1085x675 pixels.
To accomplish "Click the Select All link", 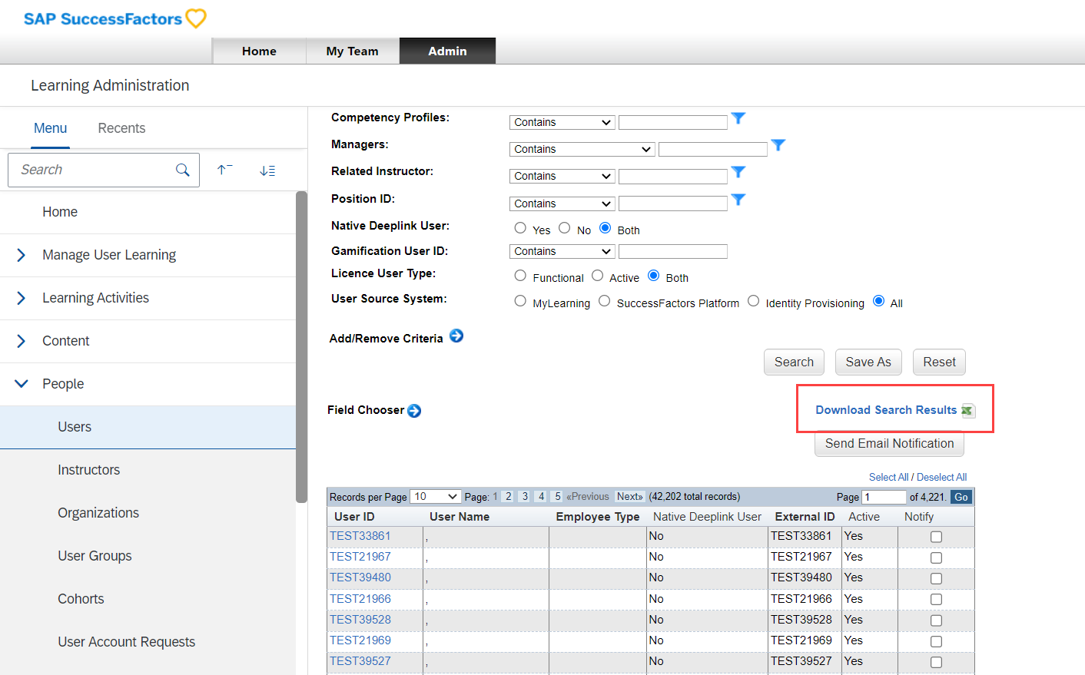I will click(x=888, y=477).
